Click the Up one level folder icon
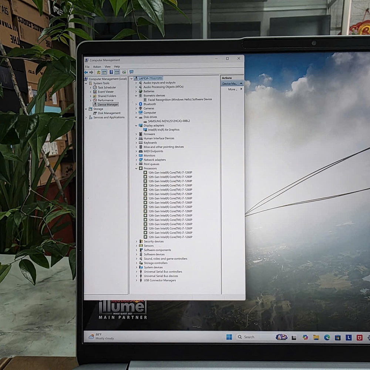 pos(99,72)
